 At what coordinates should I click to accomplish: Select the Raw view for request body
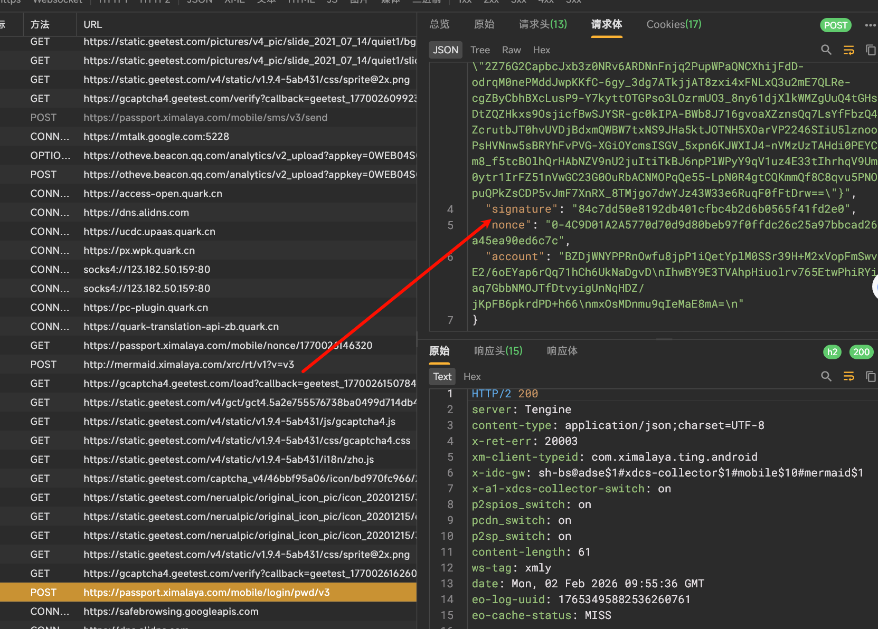pyautogui.click(x=511, y=50)
